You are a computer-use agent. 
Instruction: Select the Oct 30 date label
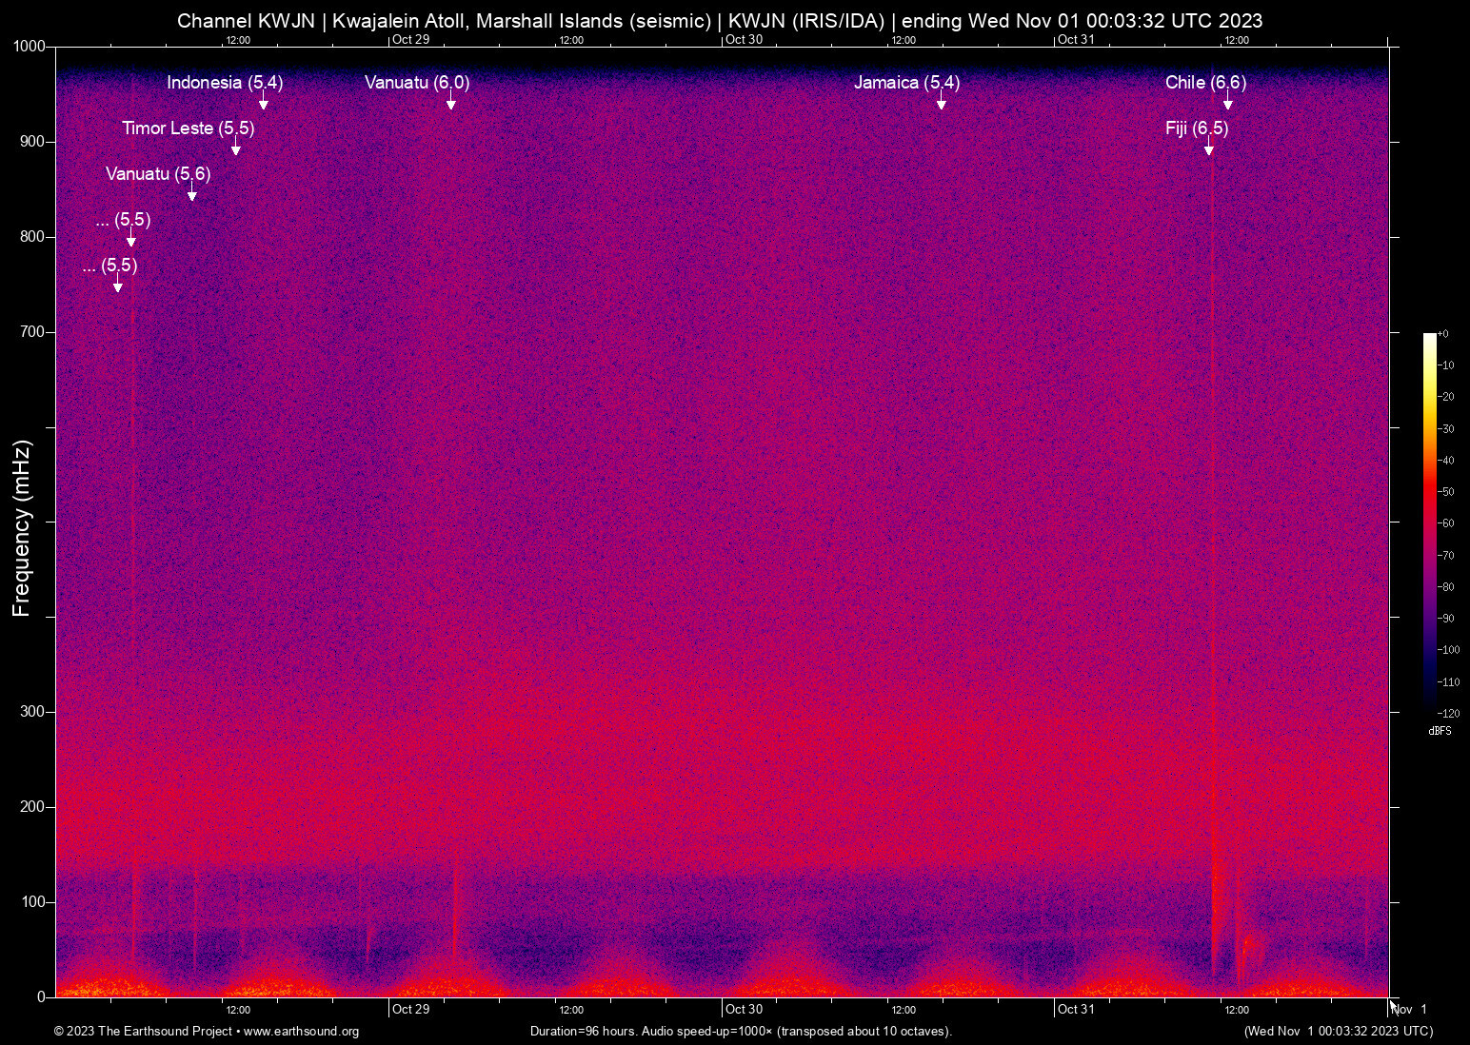pos(745,1009)
